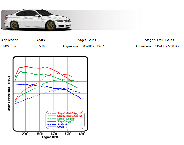Click the red dashed line sample in legend
This screenshot has width=184, height=145.
coord(52,113)
